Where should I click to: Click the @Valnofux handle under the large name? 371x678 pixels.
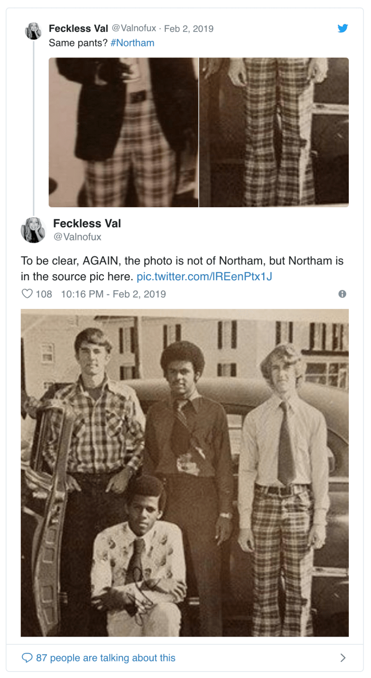point(78,236)
